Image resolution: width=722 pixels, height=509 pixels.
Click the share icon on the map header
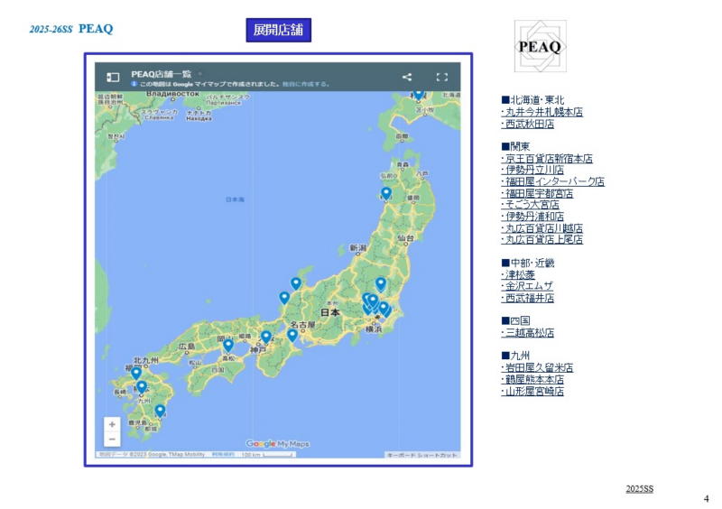(x=407, y=77)
